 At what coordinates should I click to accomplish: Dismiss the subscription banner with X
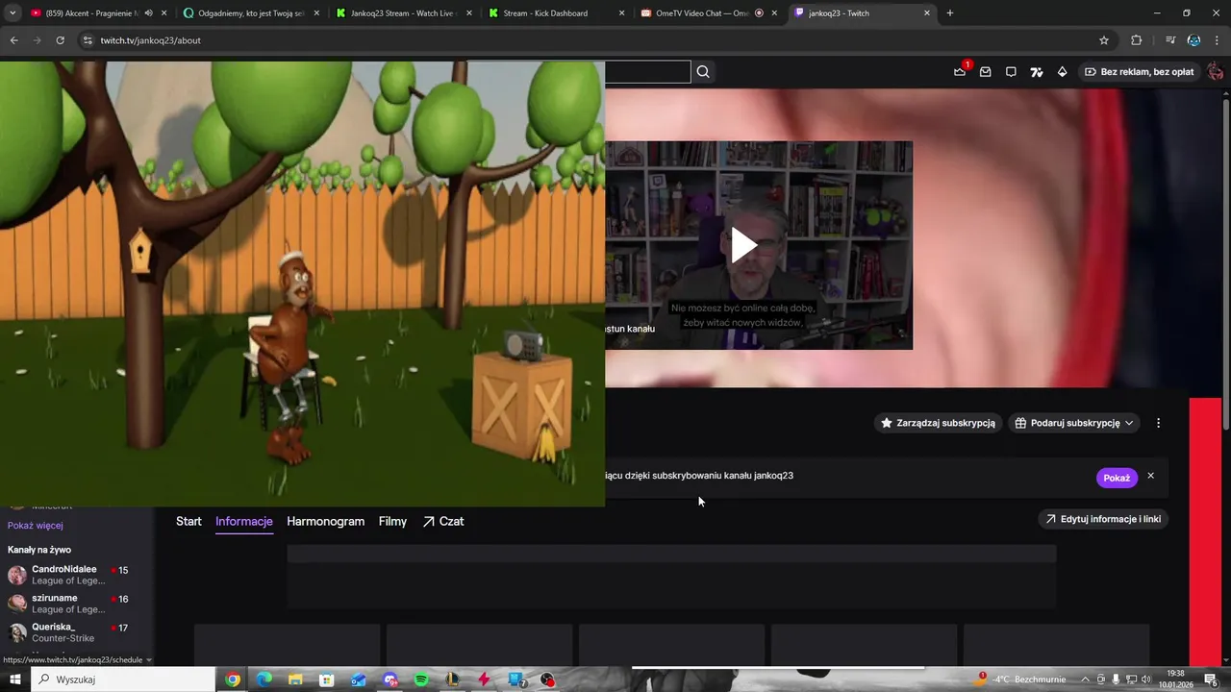[1150, 476]
